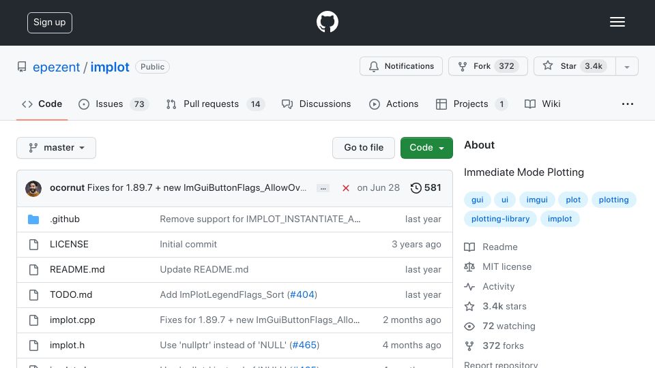Click the stars icon in About section
This screenshot has width=655, height=368.
(469, 306)
